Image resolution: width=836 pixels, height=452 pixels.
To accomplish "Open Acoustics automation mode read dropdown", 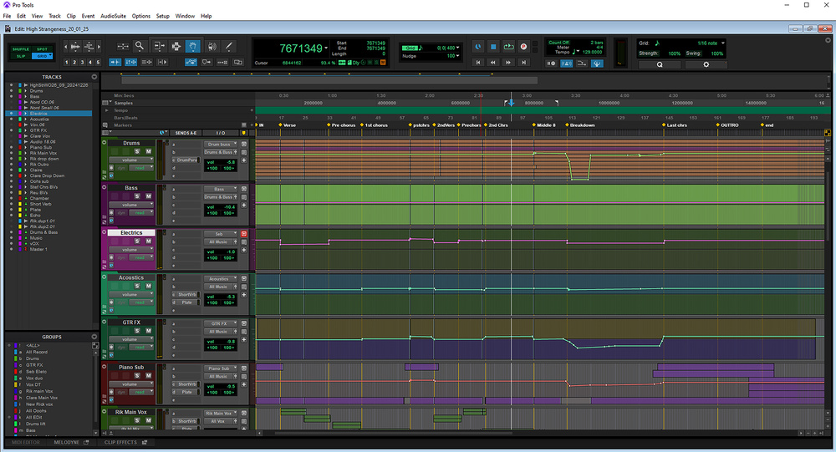I will 140,302.
